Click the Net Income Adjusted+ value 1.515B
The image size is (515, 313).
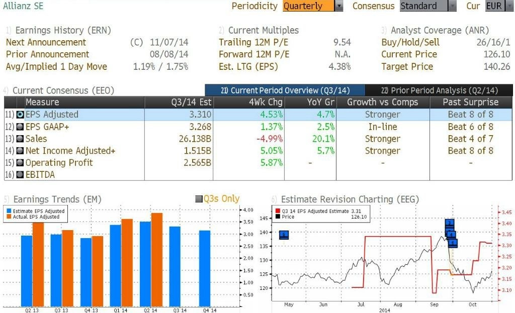pyautogui.click(x=197, y=151)
